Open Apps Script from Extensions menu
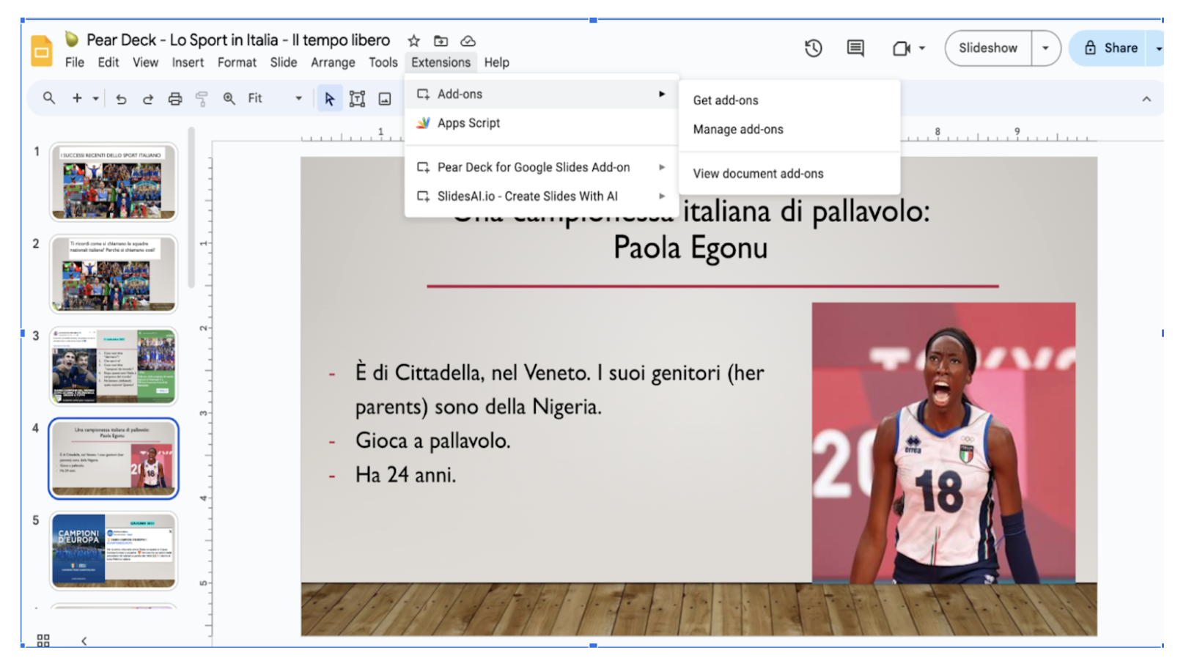 (468, 123)
